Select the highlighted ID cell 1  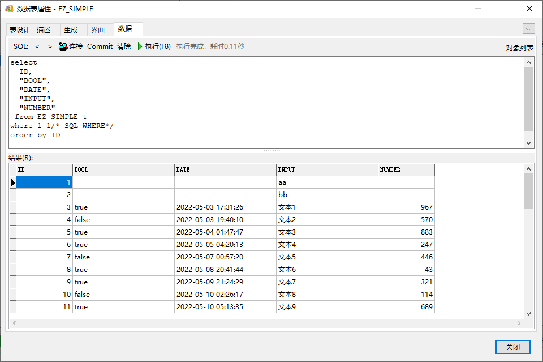44,182
